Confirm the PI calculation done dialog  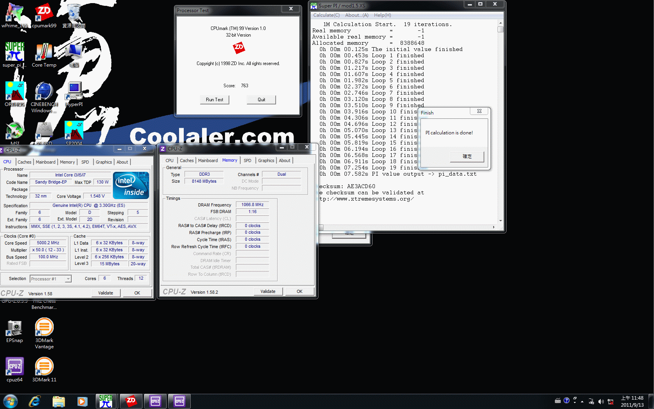click(x=467, y=157)
